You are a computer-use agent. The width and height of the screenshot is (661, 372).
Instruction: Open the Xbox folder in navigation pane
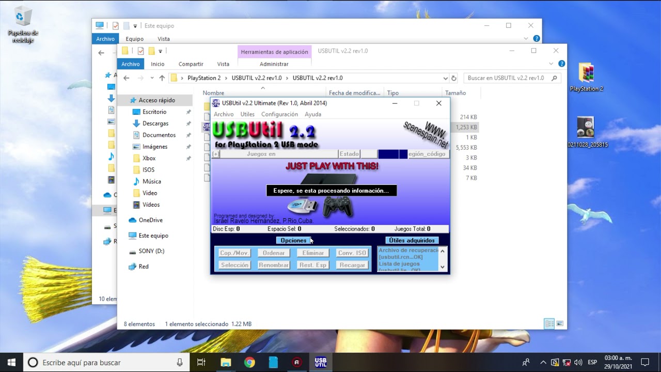[x=149, y=158]
